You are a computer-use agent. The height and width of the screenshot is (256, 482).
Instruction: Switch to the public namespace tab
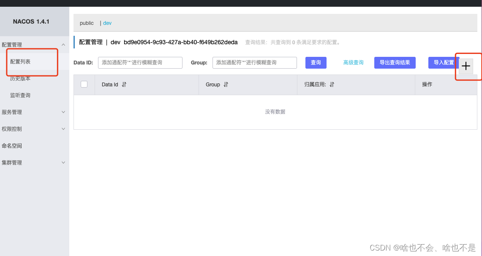click(x=87, y=23)
